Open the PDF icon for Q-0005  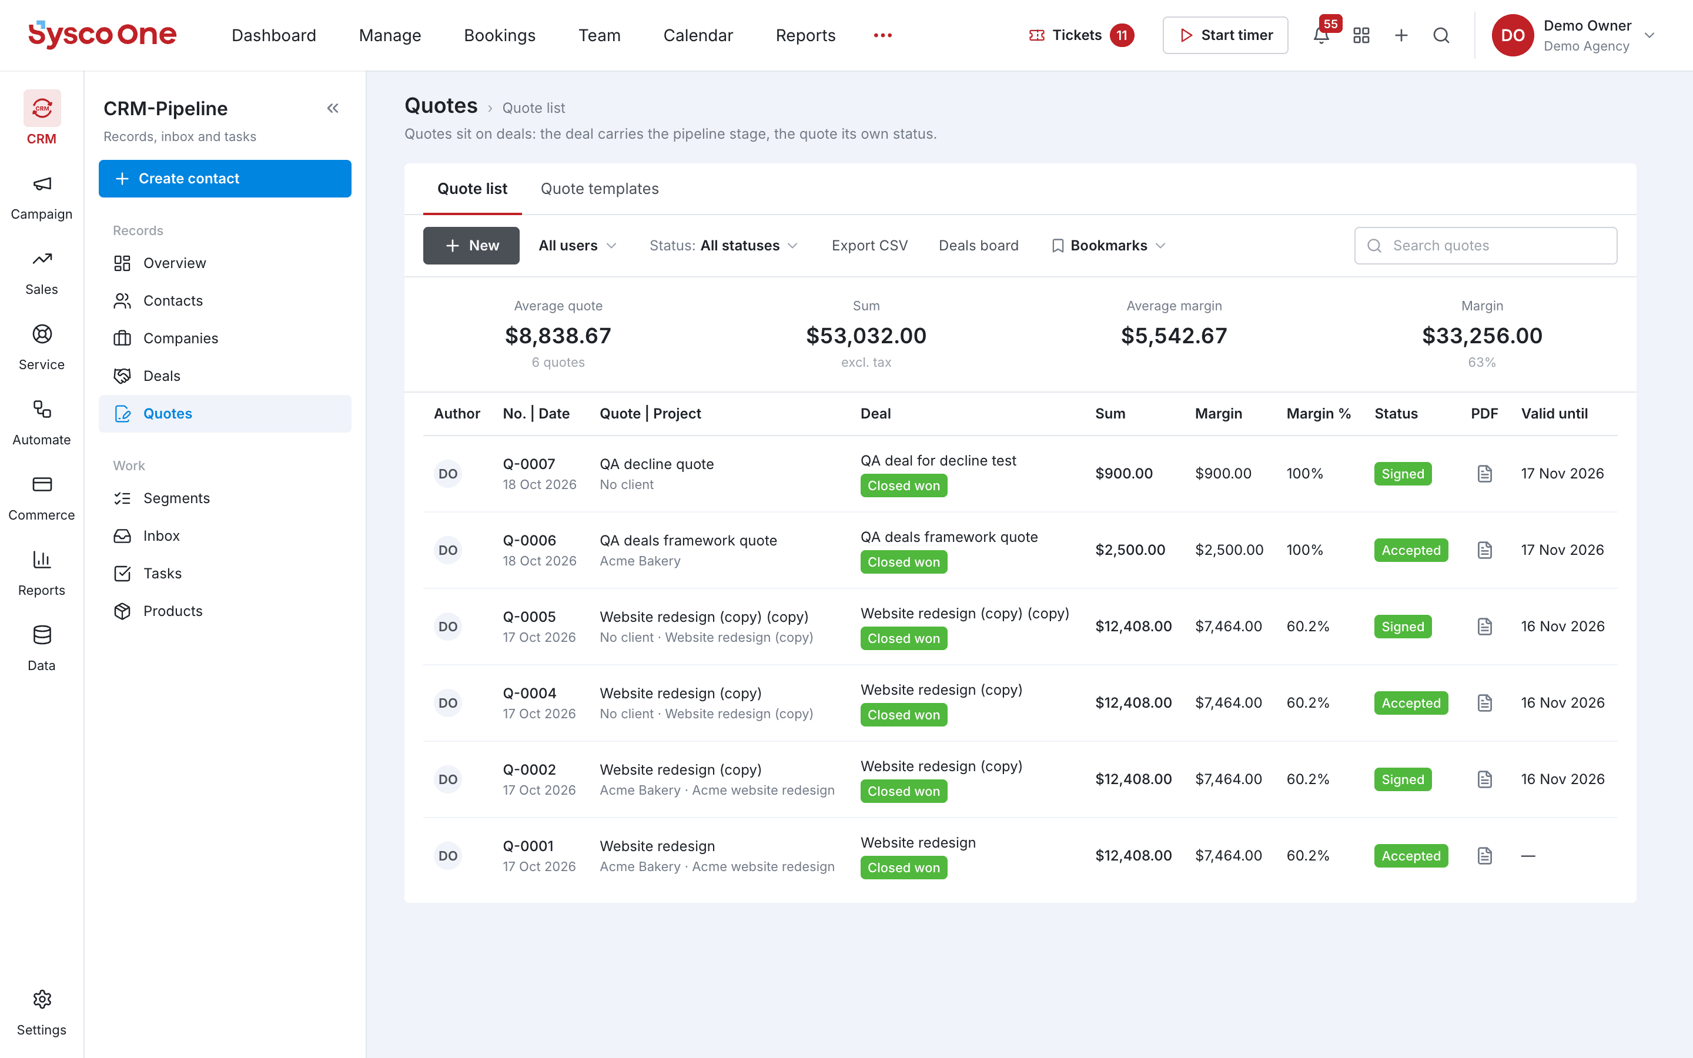point(1484,626)
